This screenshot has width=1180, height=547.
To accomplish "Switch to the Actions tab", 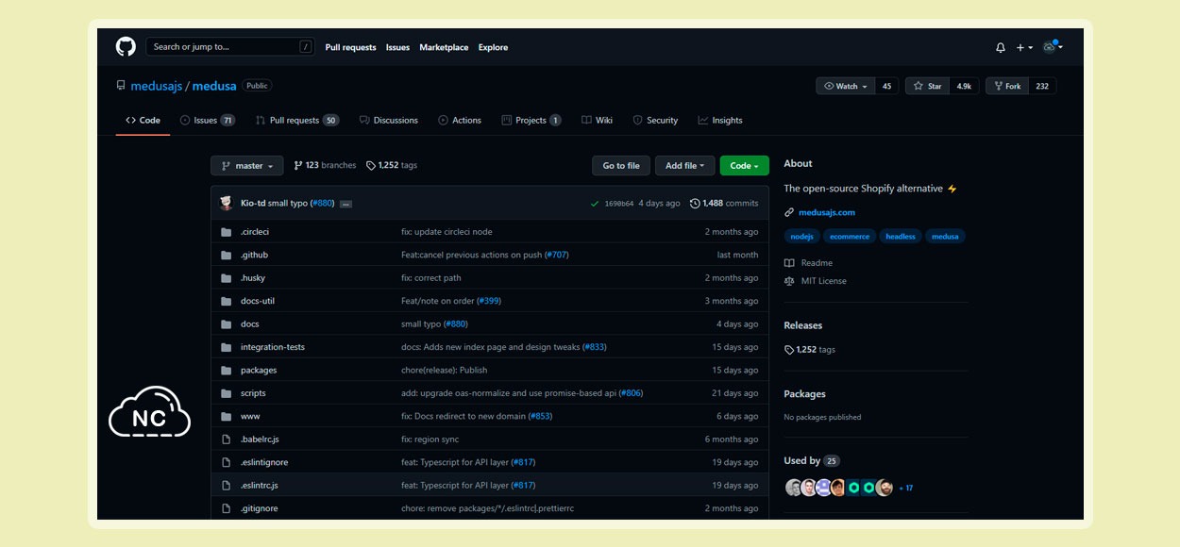I will tap(460, 121).
